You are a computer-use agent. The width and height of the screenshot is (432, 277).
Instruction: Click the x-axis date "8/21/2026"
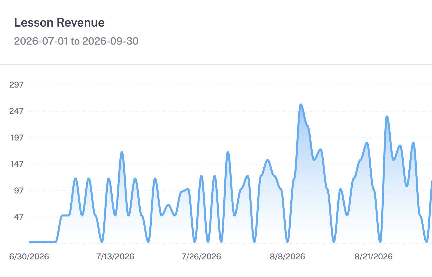[374, 257]
